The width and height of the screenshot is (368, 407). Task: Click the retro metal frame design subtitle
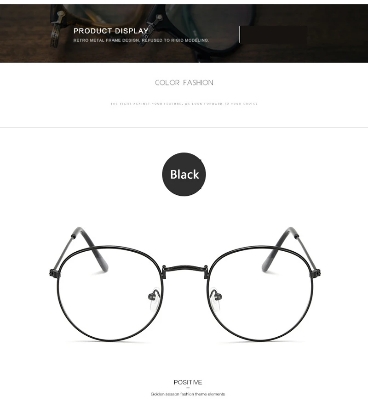pyautogui.click(x=141, y=40)
